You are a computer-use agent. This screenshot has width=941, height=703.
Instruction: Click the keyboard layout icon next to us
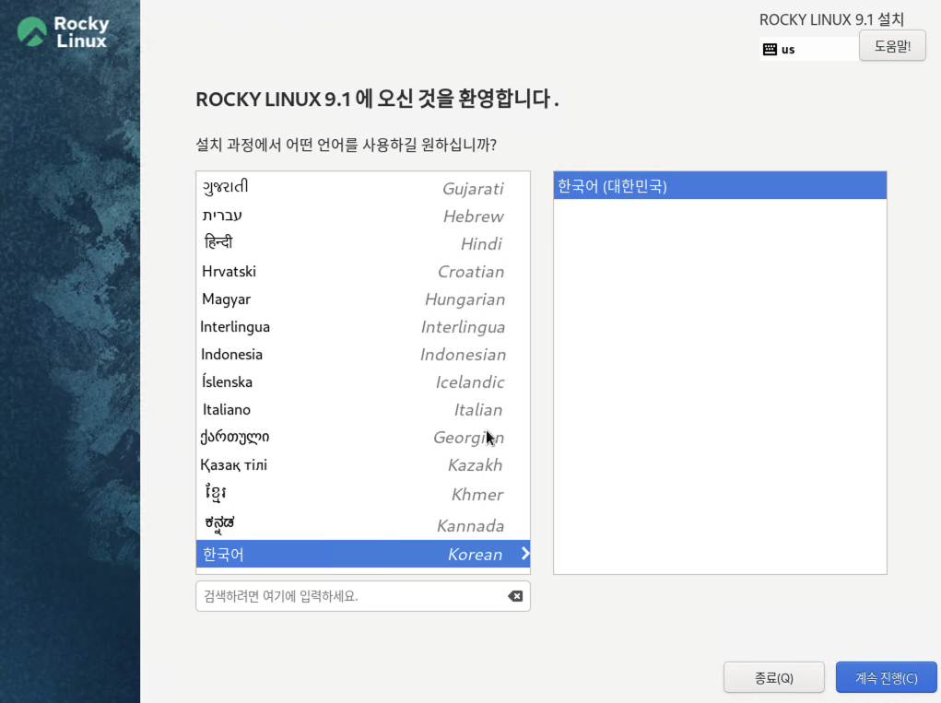pyautogui.click(x=770, y=49)
